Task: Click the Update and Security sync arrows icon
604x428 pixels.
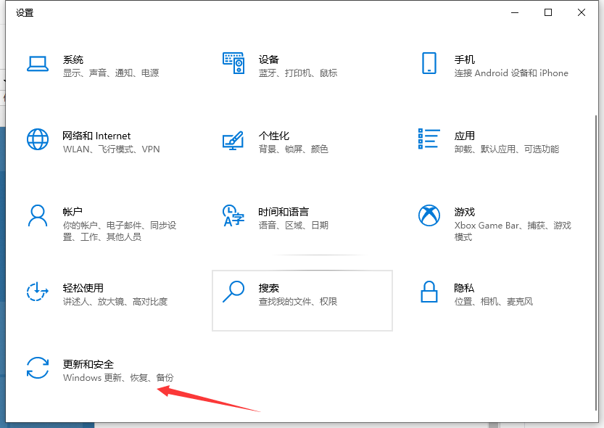Action: coord(37,368)
